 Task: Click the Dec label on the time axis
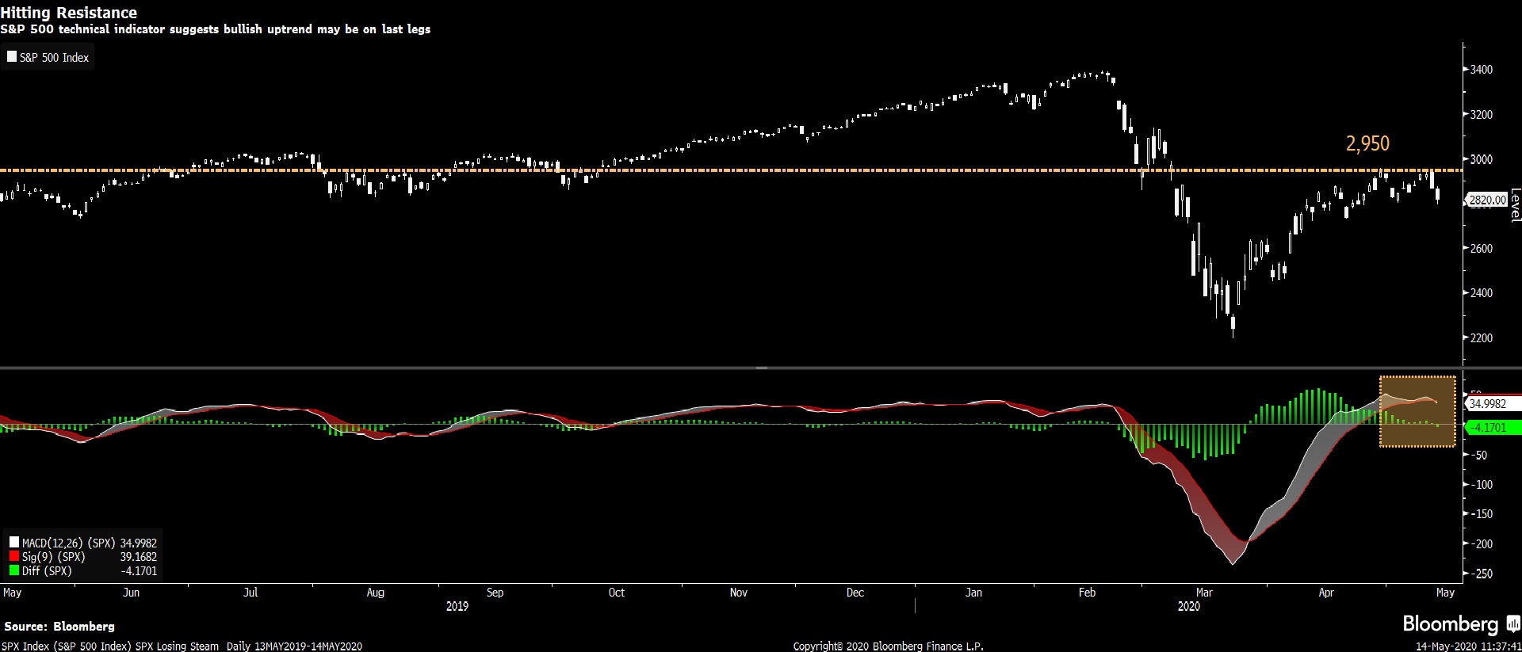855,593
